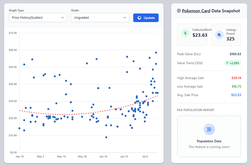
Task: Click the May 15 x-axis label
Action: pos(61,157)
